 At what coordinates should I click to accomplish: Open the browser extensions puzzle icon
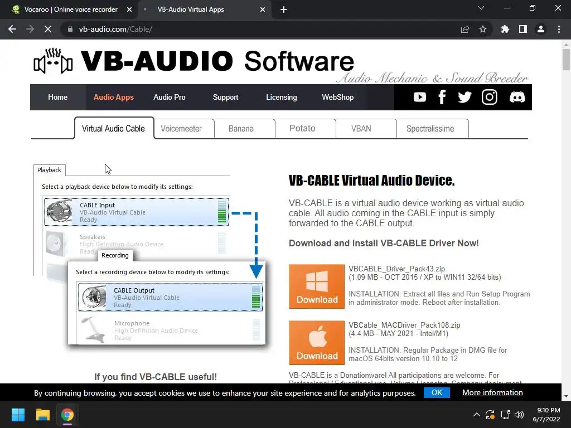pyautogui.click(x=505, y=29)
